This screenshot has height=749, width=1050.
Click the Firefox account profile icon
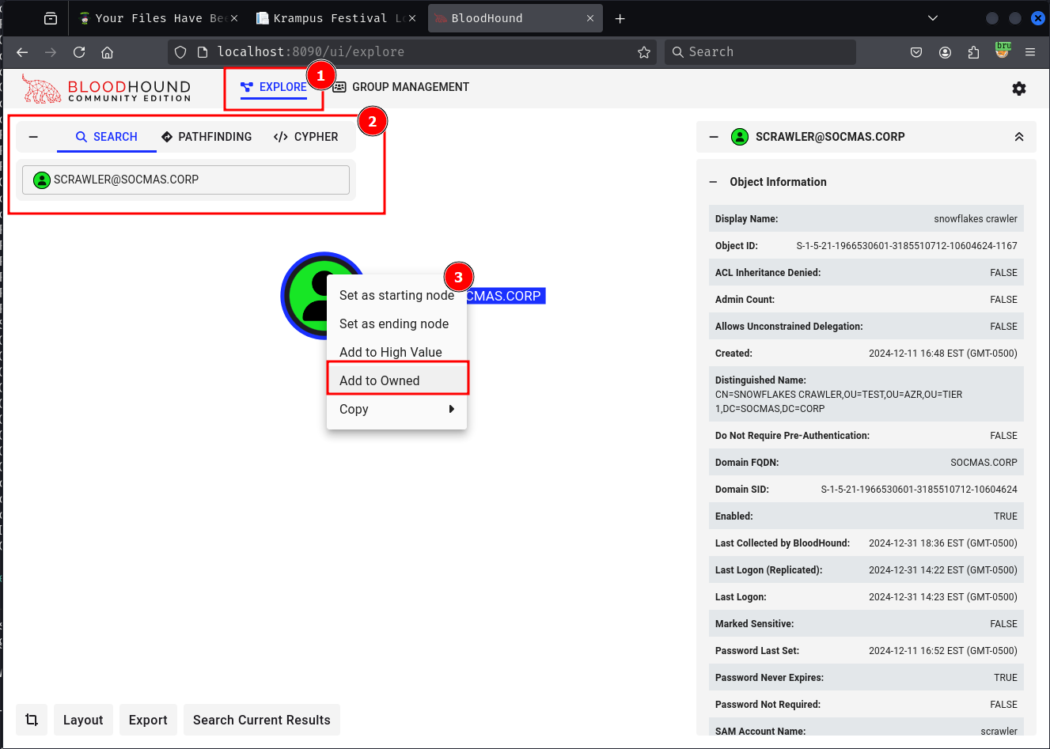pyautogui.click(x=945, y=52)
